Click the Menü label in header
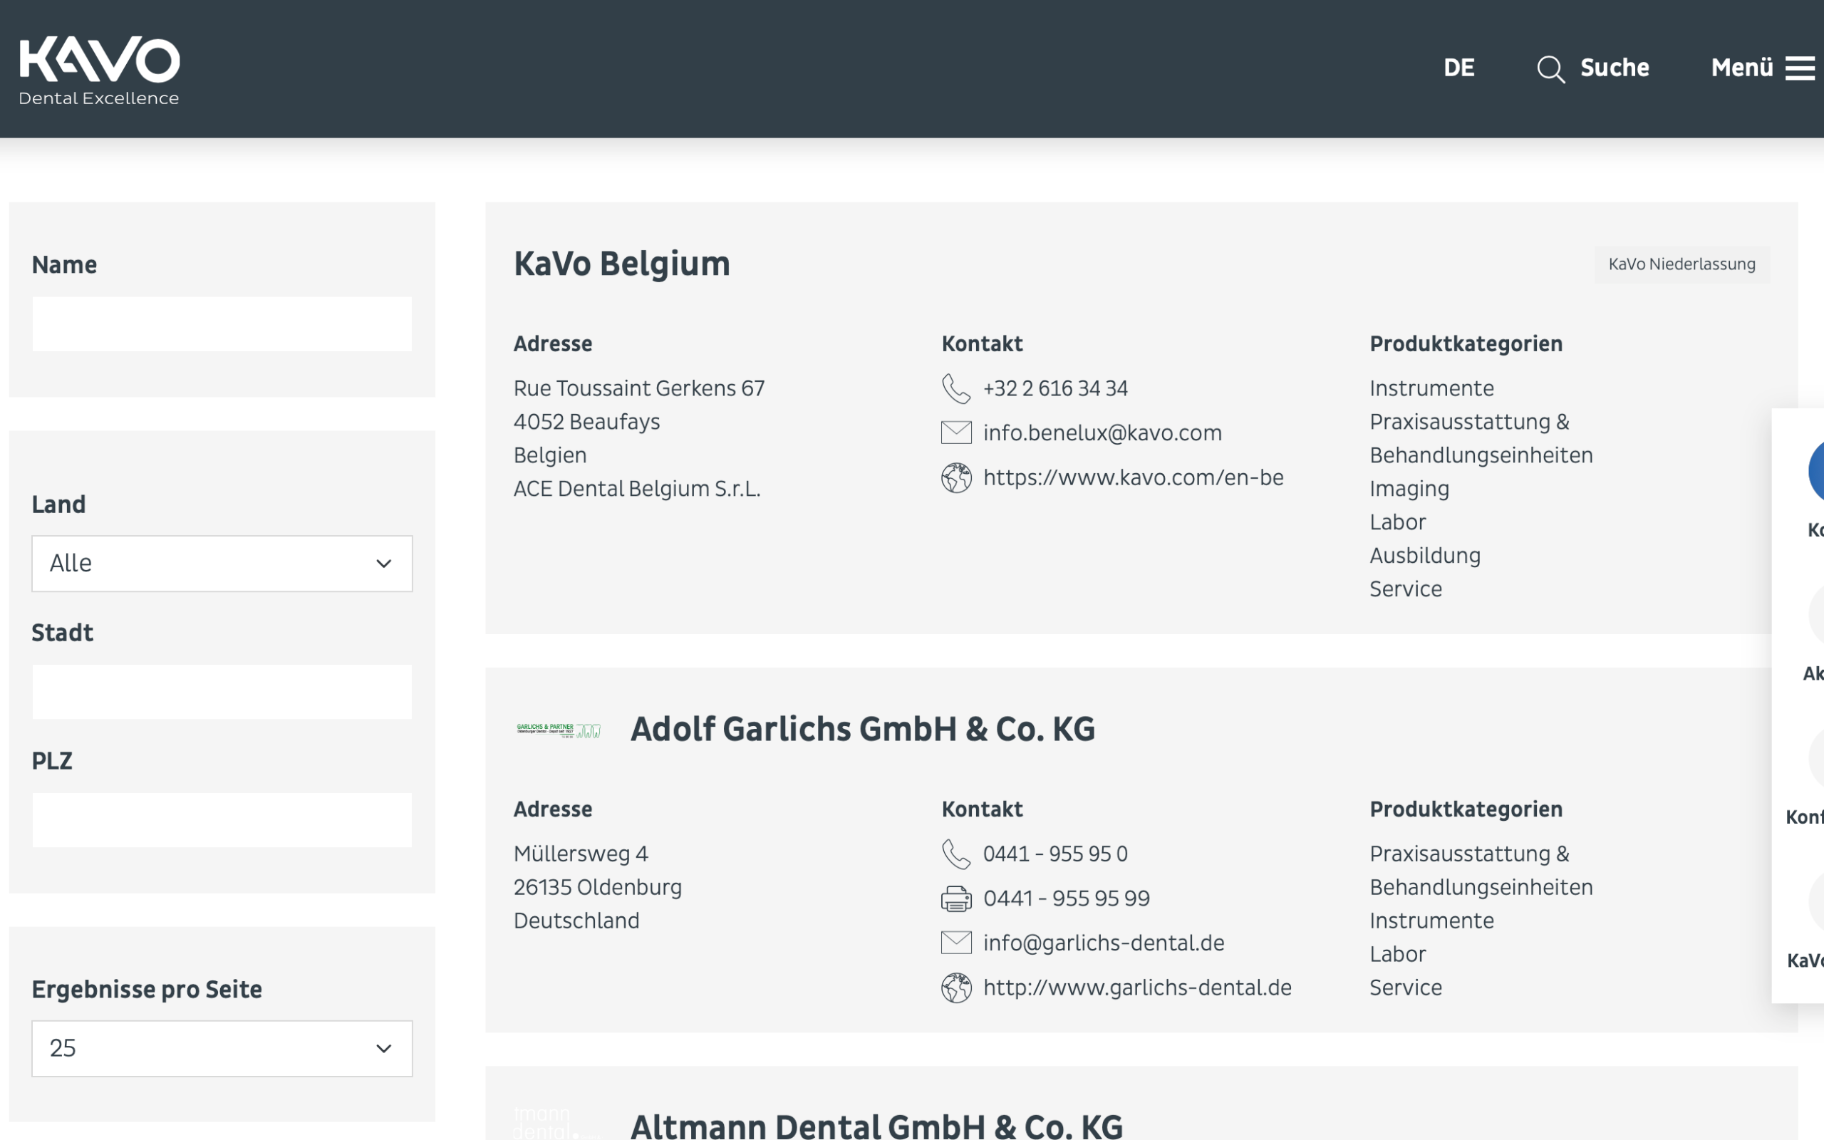 pos(1742,68)
